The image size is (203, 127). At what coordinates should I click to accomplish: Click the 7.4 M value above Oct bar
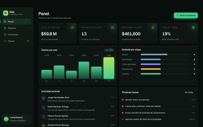click(109, 55)
